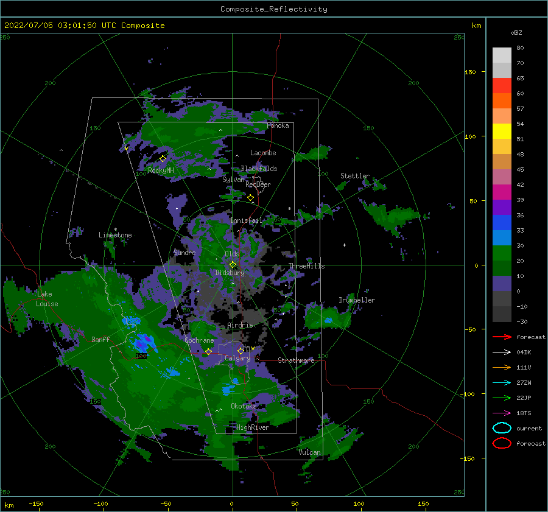Click the red forecast arrow in the legend
The height and width of the screenshot is (512, 548).
pyautogui.click(x=502, y=337)
